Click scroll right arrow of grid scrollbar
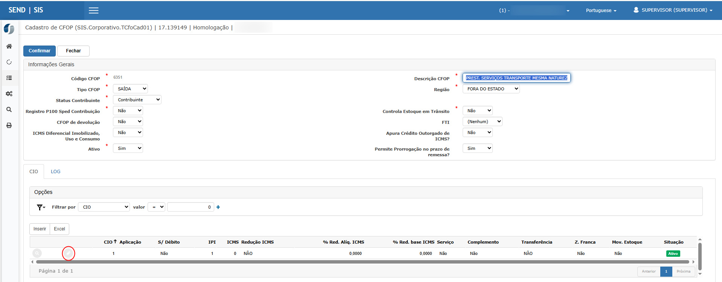This screenshot has width=722, height=282. pyautogui.click(x=693, y=262)
